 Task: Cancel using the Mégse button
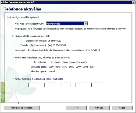(122, 108)
